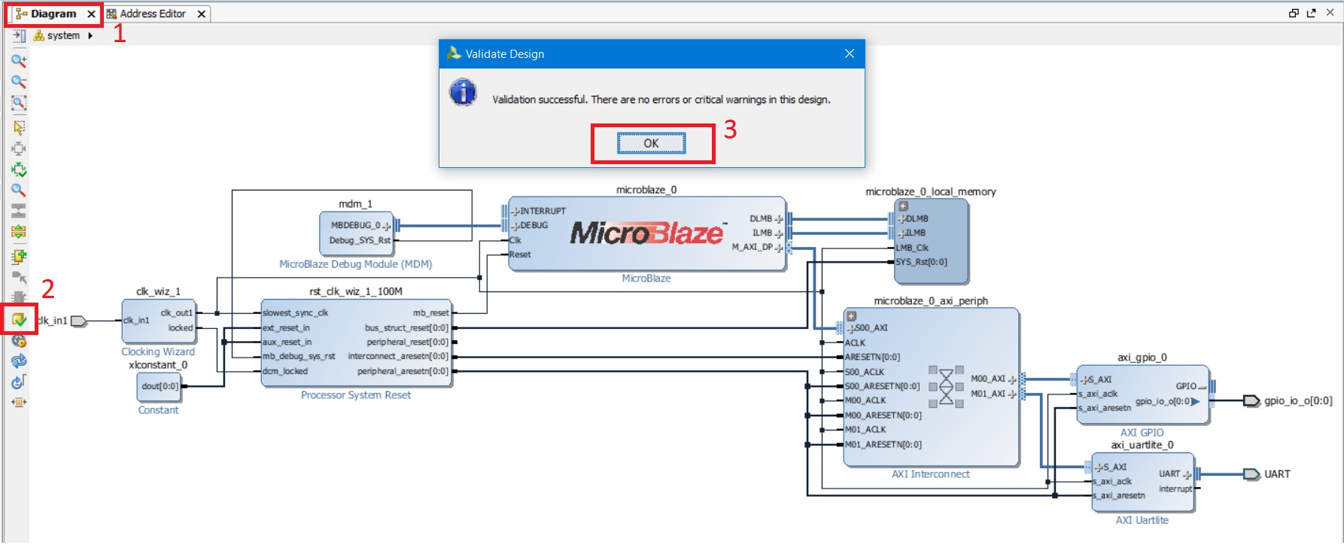The height and width of the screenshot is (551, 1344).
Task: Close the Address Editor tab
Action: pyautogui.click(x=202, y=14)
